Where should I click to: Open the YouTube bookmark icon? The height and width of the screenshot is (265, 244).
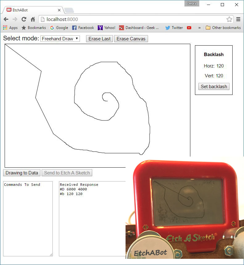click(x=189, y=28)
